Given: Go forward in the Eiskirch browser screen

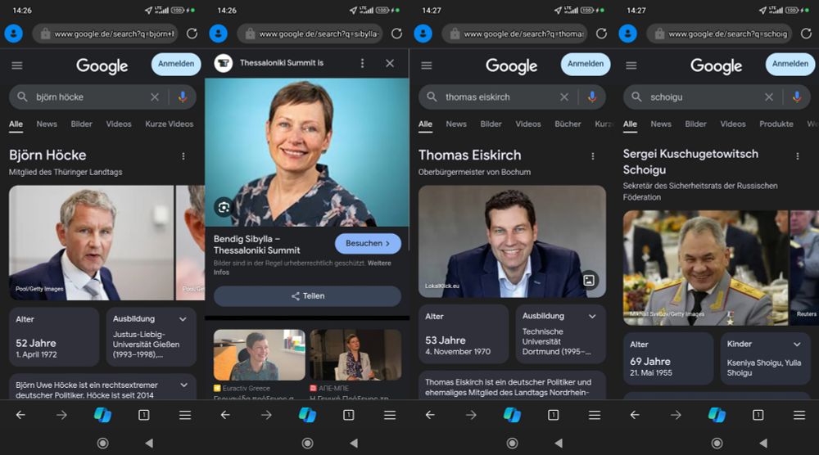Looking at the screenshot, I should point(471,415).
